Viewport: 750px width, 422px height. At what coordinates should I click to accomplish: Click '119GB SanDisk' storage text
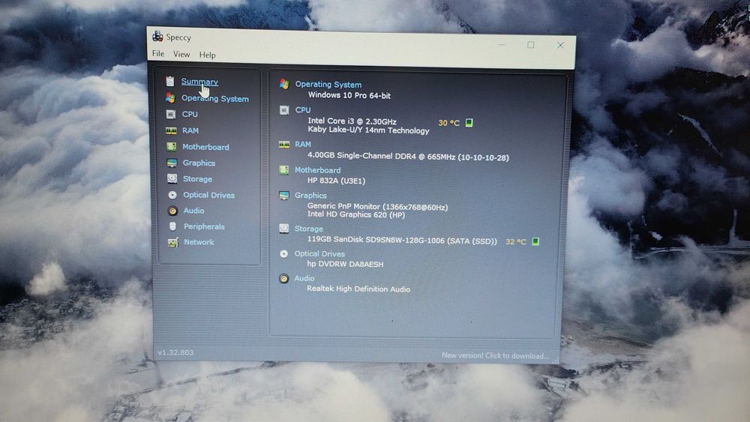pos(402,240)
